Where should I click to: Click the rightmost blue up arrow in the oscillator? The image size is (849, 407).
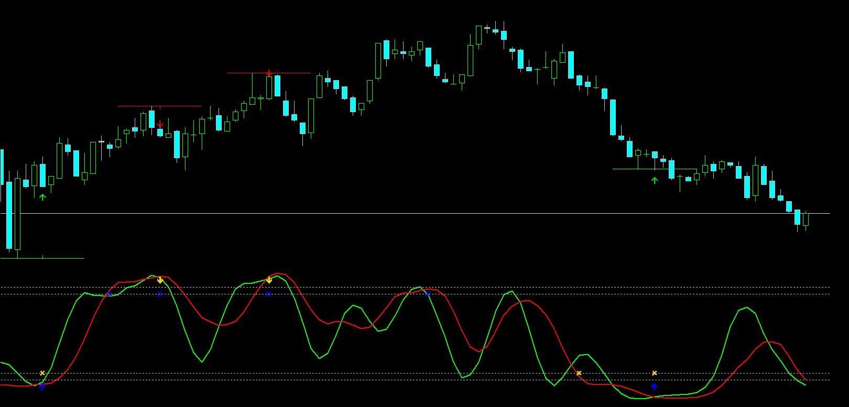(x=654, y=387)
